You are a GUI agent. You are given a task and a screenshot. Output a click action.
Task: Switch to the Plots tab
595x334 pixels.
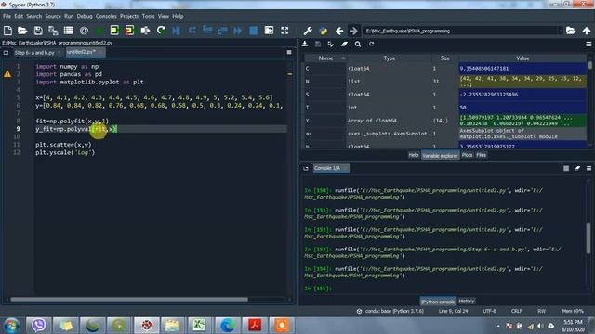[x=467, y=155]
